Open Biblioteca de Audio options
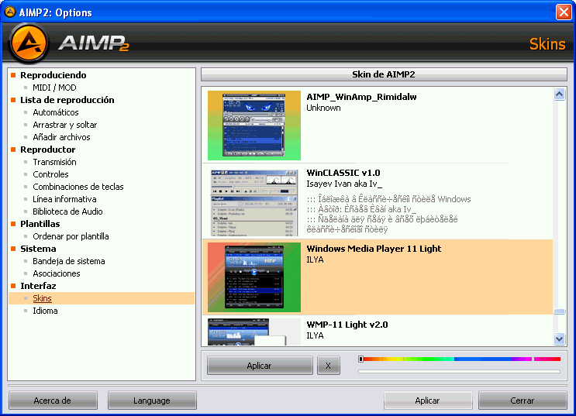Viewport: 576px width, 416px height. 67,211
